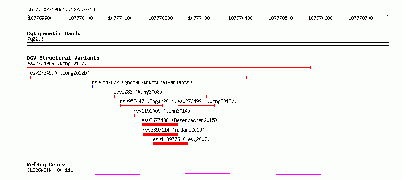402x180 pixels.
Task: Click the SLC26A3|NM_000111 gene label
Action: [50, 170]
